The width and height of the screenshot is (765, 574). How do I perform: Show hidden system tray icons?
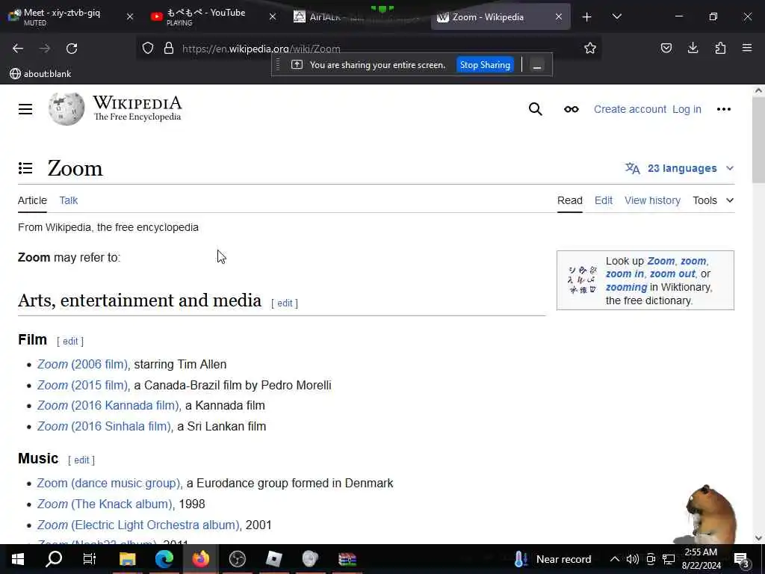tap(615, 559)
